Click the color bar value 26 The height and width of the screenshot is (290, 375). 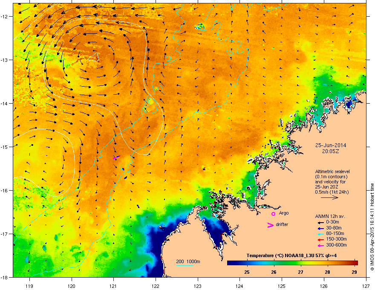tap(274, 272)
